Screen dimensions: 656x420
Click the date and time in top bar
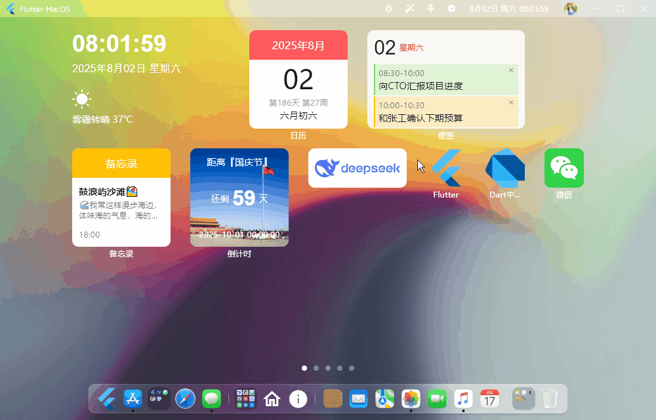[x=509, y=9]
